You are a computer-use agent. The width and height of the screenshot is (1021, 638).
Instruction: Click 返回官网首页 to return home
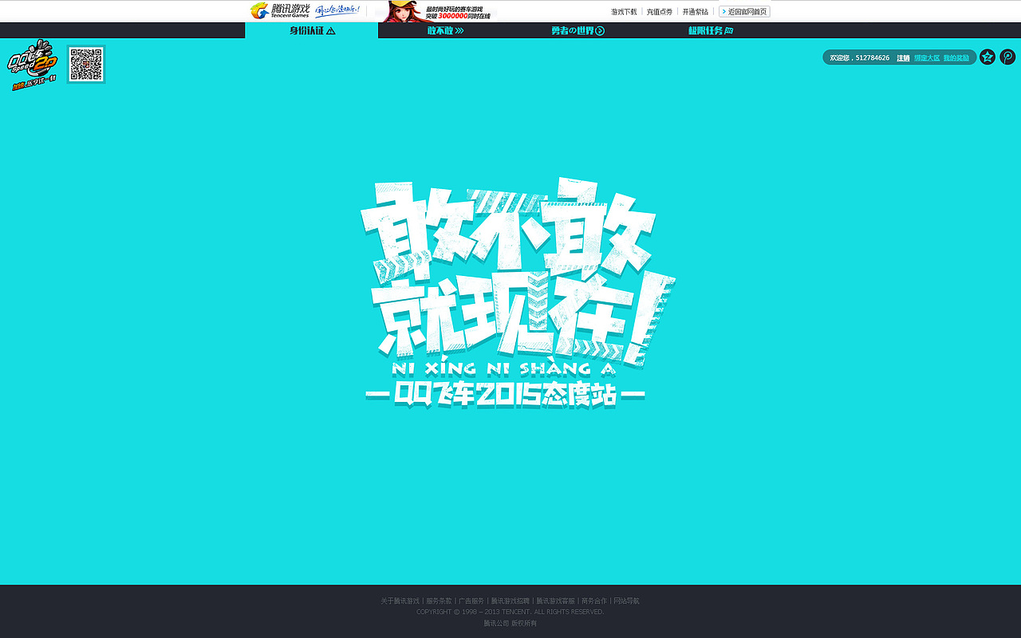point(743,11)
